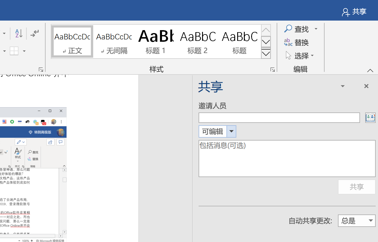This screenshot has height=242, width=378.
Task: Click the Replace icon 替换
Action: (x=288, y=42)
